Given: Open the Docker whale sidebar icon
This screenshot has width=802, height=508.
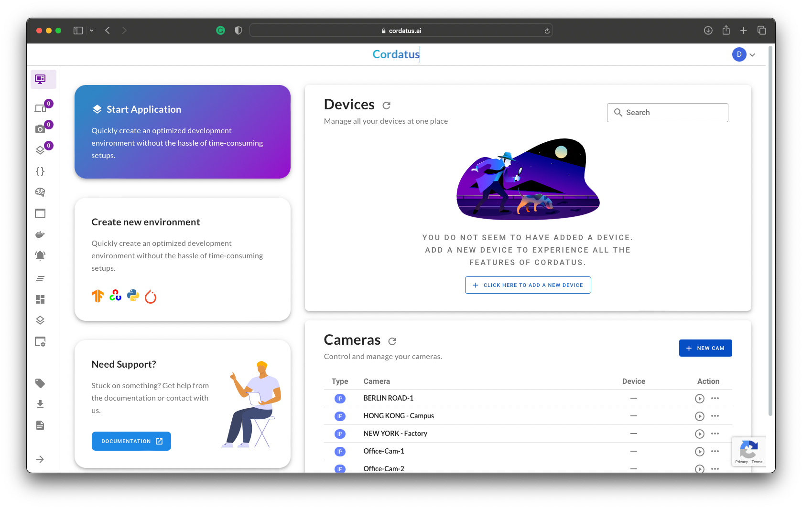Looking at the screenshot, I should coord(40,234).
